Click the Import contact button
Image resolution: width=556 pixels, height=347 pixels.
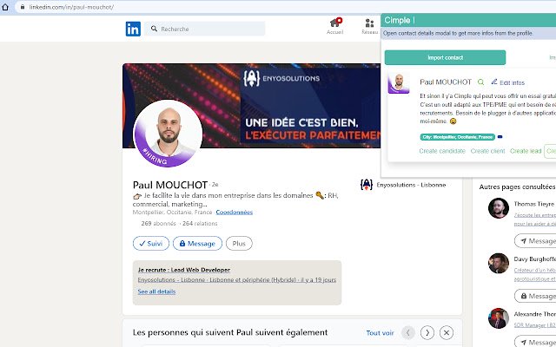[x=445, y=58]
